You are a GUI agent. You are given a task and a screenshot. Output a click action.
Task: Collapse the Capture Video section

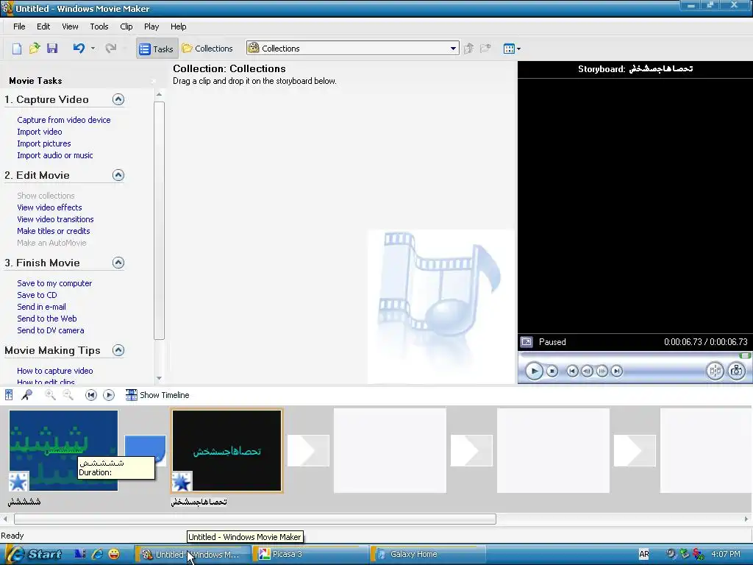click(118, 99)
